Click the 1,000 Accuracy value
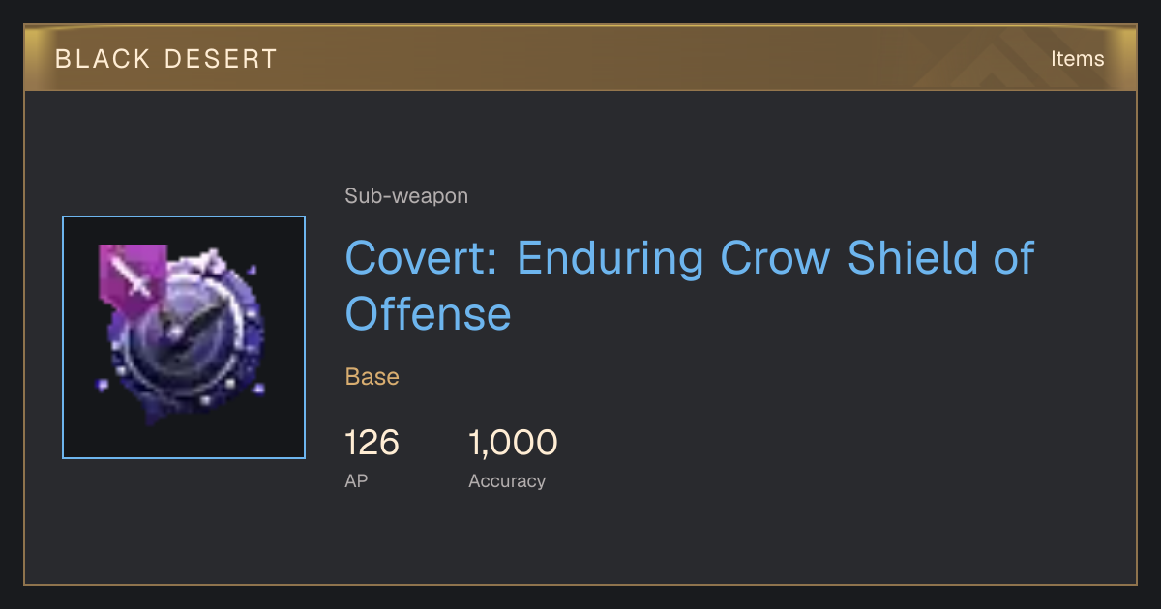 point(513,443)
